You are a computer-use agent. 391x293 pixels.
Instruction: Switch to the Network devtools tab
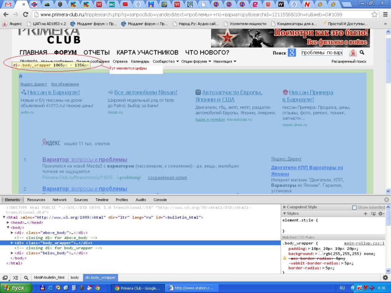pos(60,200)
